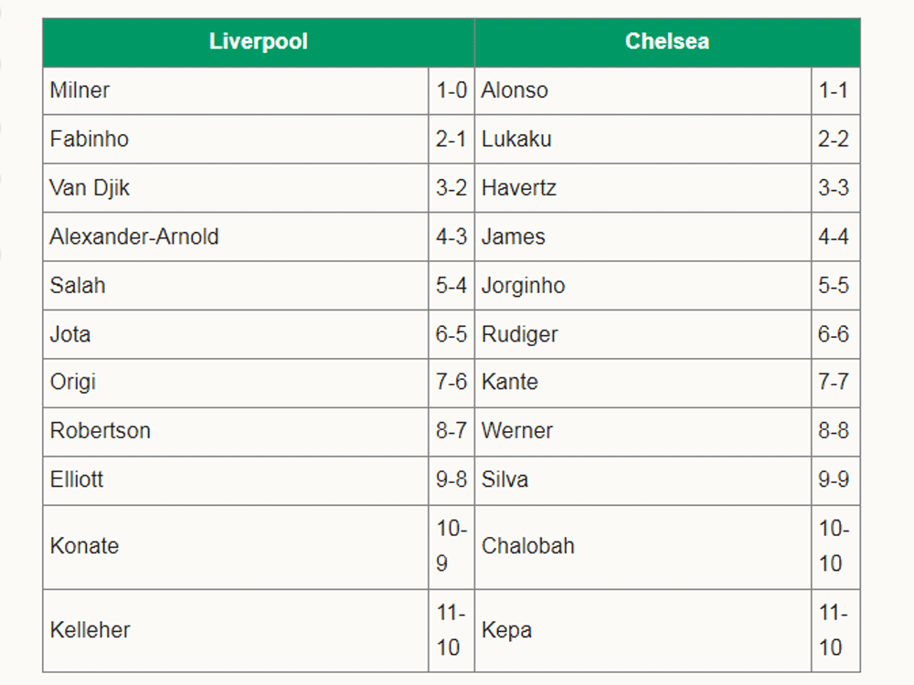Select Alexander-Arnold in Liverpool column
This screenshot has width=914, height=685.
236,237
